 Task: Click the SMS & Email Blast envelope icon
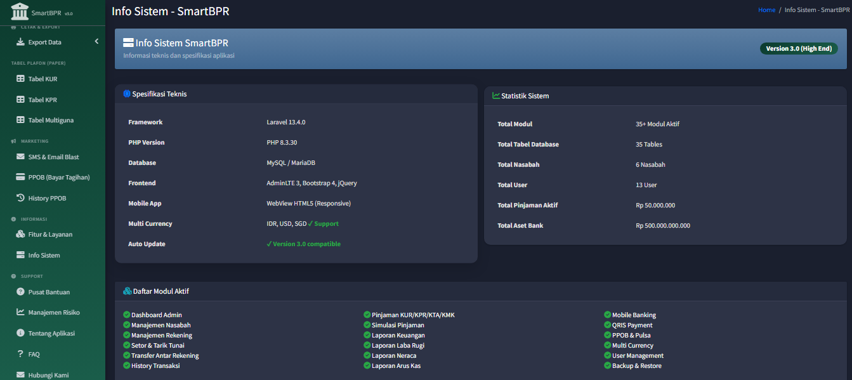20,157
